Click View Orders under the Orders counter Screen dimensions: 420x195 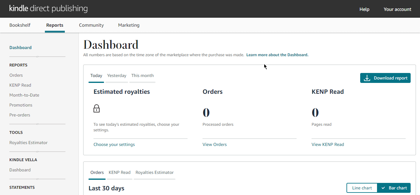click(214, 144)
